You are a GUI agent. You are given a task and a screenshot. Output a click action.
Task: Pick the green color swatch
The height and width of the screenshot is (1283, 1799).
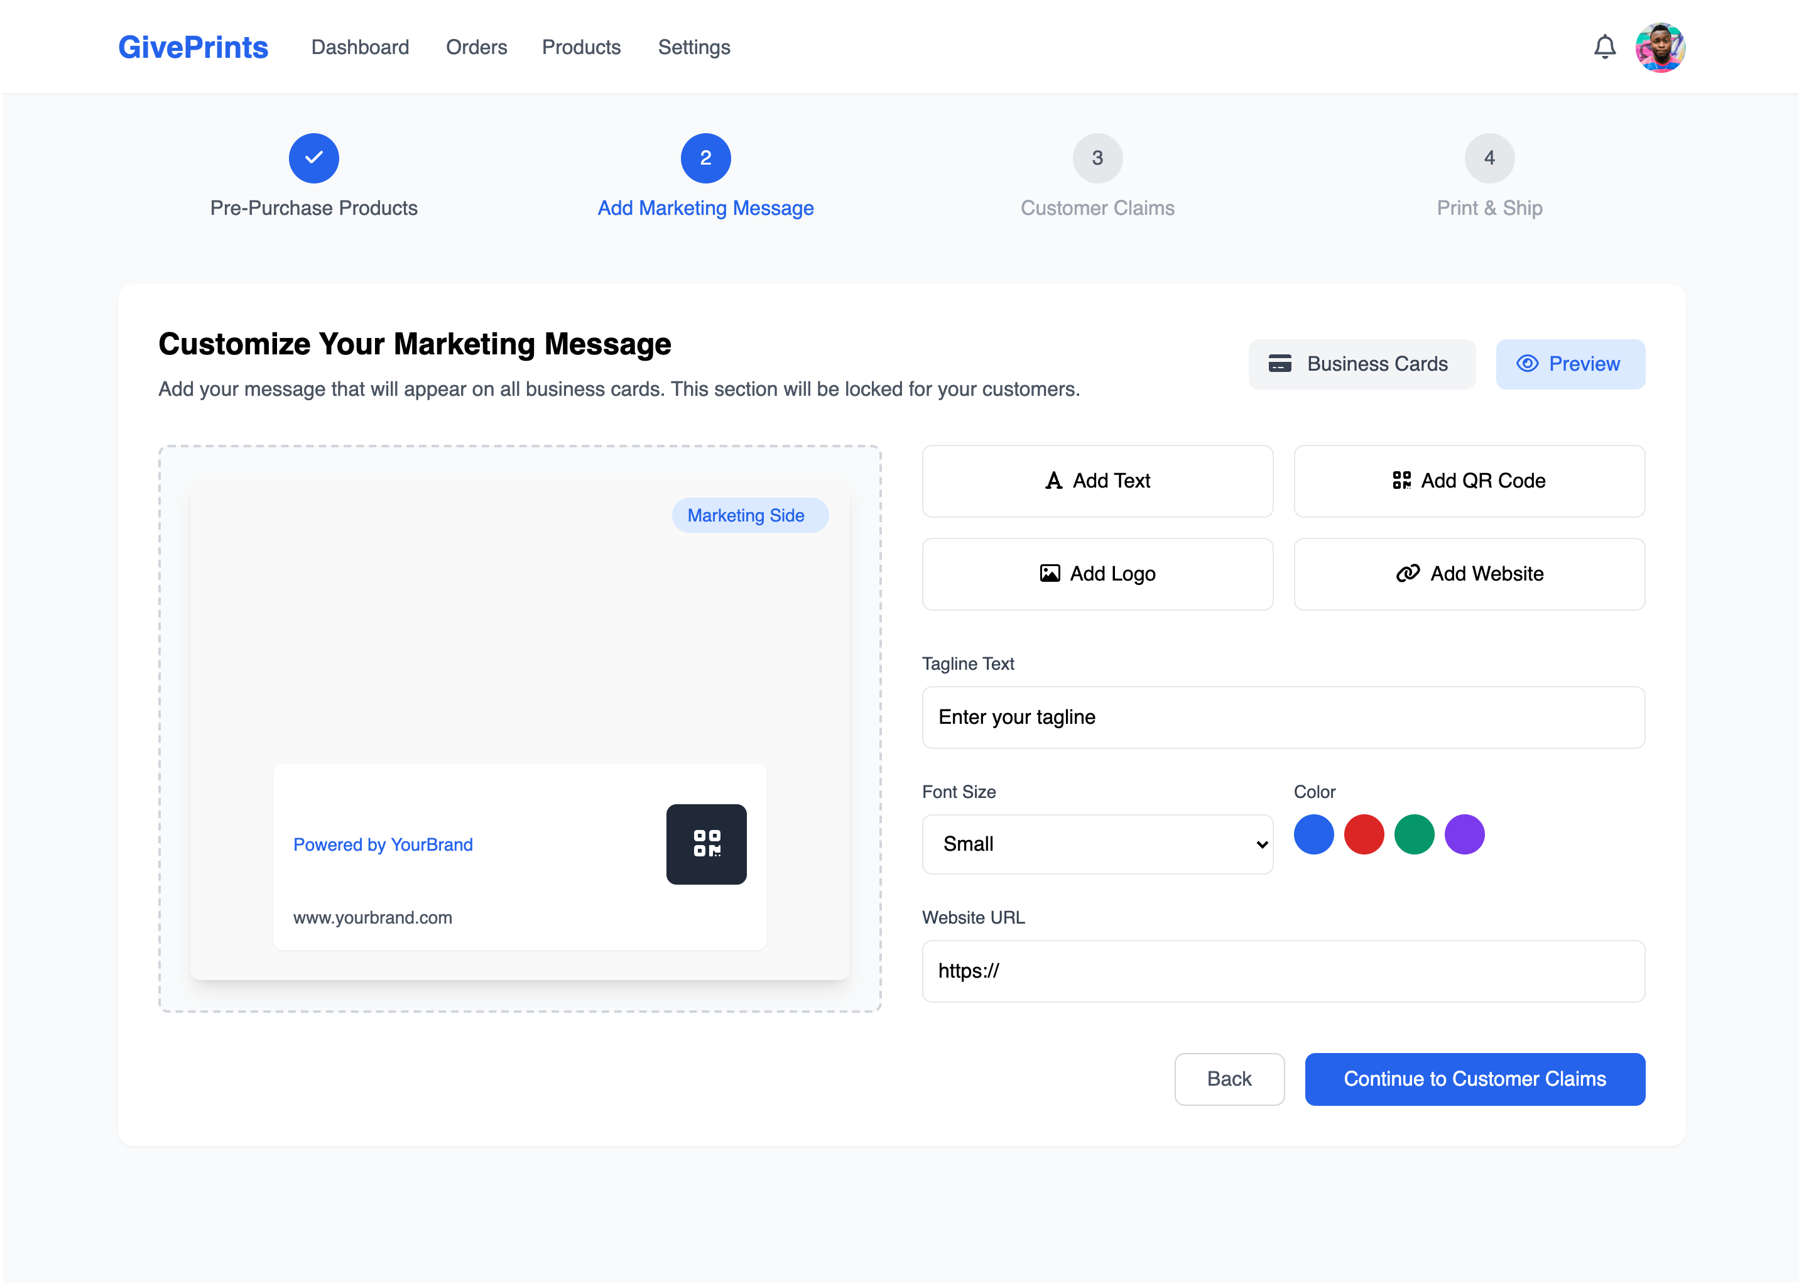(1413, 834)
